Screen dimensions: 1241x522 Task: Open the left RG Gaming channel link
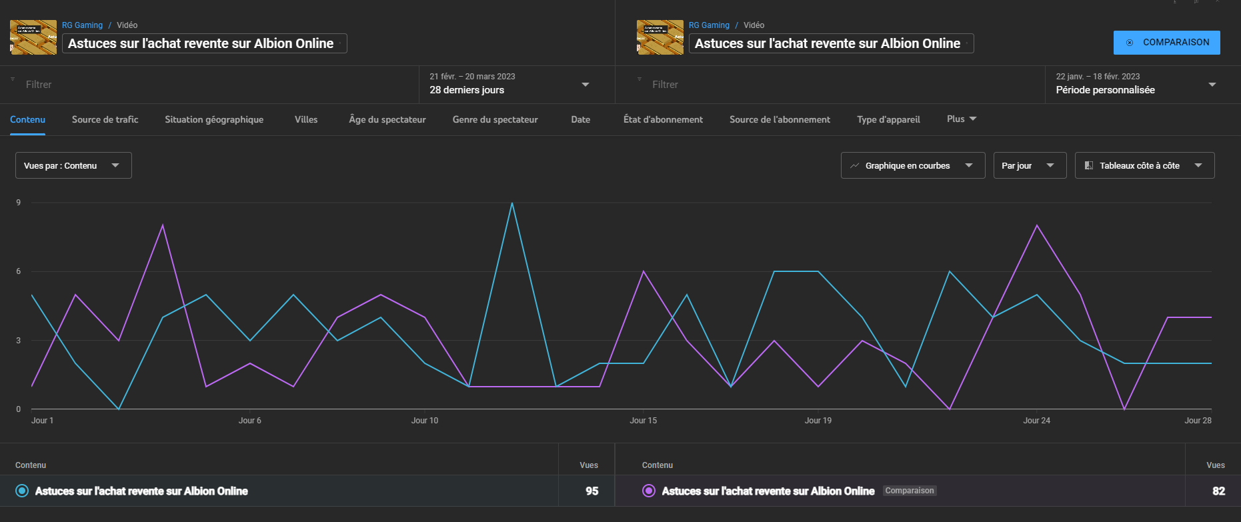(x=82, y=25)
